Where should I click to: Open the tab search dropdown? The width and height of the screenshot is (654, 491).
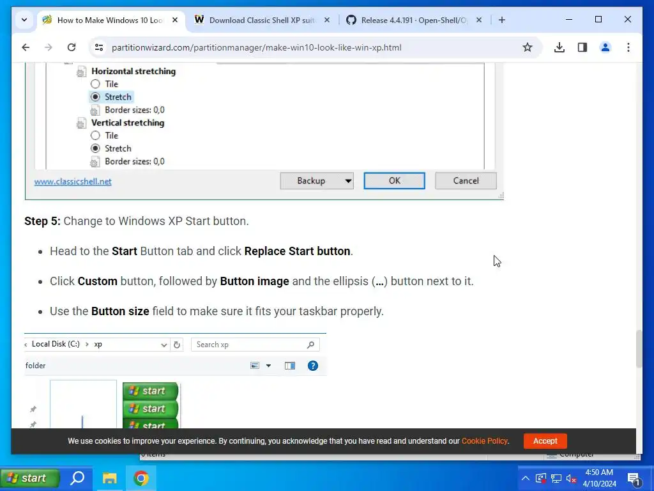[24, 20]
